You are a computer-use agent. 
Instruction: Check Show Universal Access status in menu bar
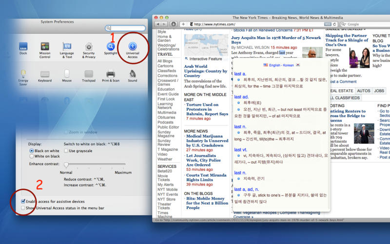point(23,208)
